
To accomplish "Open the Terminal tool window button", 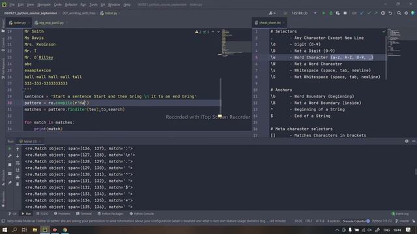I will (x=84, y=214).
